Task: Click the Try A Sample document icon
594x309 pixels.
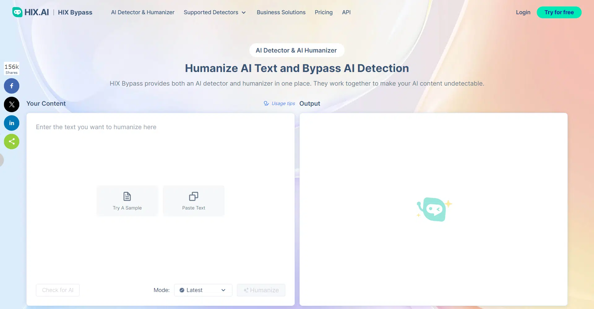Action: tap(127, 197)
